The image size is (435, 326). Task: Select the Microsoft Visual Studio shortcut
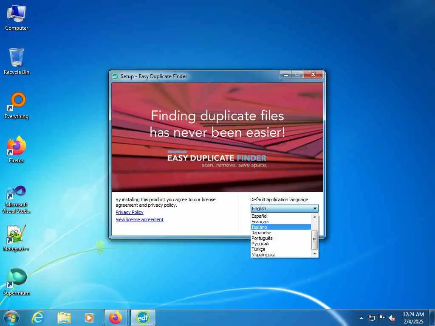(x=17, y=200)
